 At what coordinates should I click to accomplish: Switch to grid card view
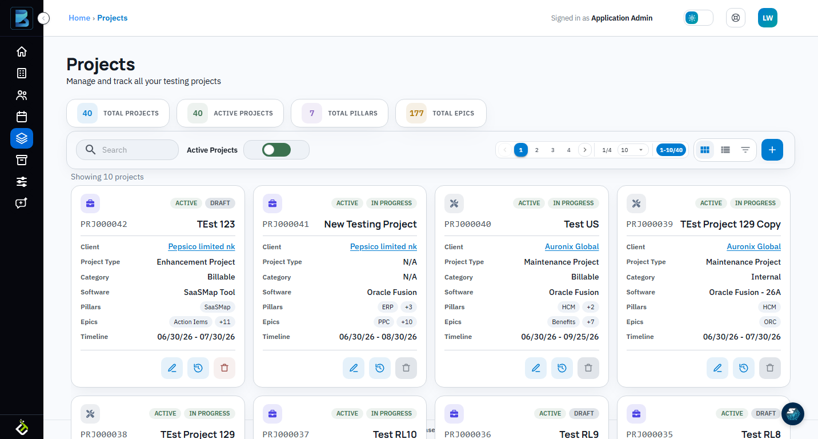705,150
